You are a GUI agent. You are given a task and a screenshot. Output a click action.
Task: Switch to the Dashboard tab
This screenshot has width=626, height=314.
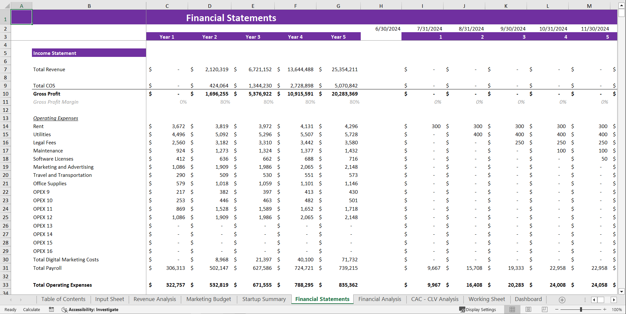[x=528, y=299]
